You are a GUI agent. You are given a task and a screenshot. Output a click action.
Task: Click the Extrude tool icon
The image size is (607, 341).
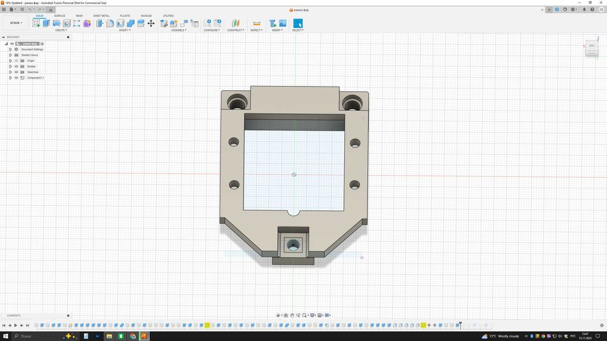47,23
